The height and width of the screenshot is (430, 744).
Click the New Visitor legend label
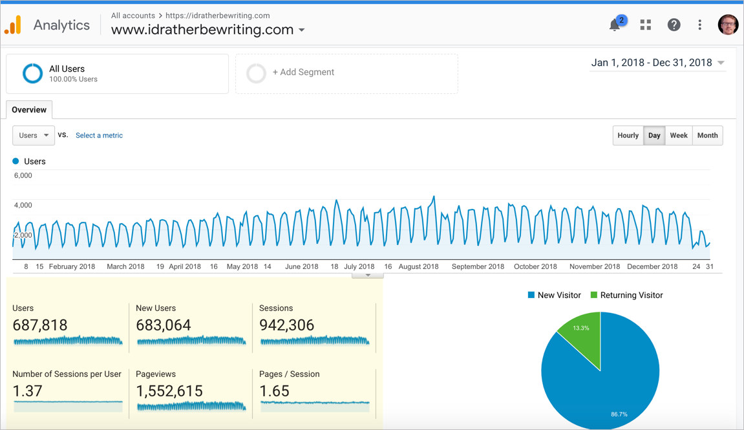click(559, 296)
